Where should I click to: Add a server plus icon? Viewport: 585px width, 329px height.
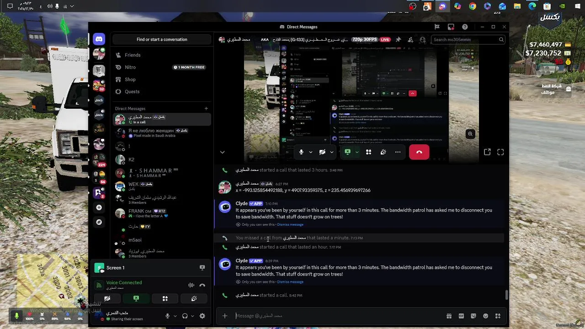(99, 207)
